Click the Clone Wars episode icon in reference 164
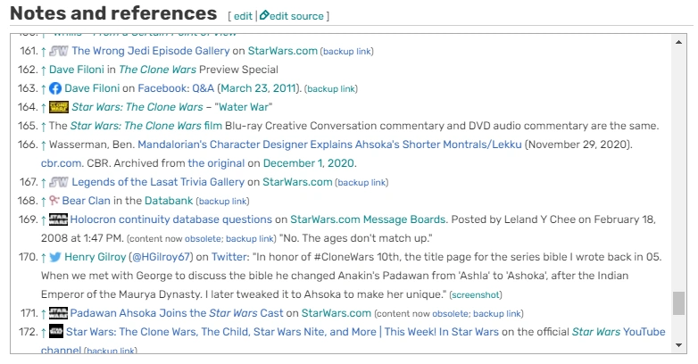Image resolution: width=698 pixels, height=364 pixels. click(x=59, y=107)
